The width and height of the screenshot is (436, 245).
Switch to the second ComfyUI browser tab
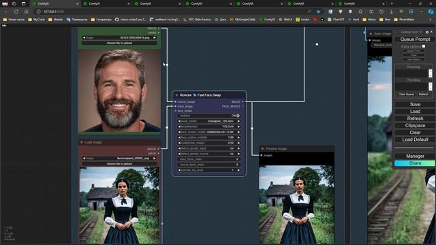[106, 3]
